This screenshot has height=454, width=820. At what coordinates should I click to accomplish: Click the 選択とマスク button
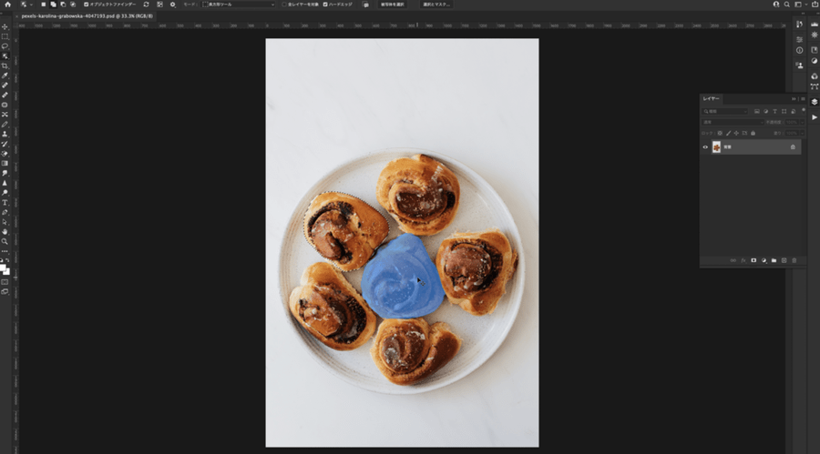point(435,5)
